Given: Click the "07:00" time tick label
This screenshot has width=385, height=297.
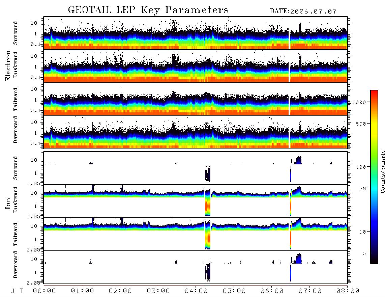Looking at the screenshot, I should point(310,291).
